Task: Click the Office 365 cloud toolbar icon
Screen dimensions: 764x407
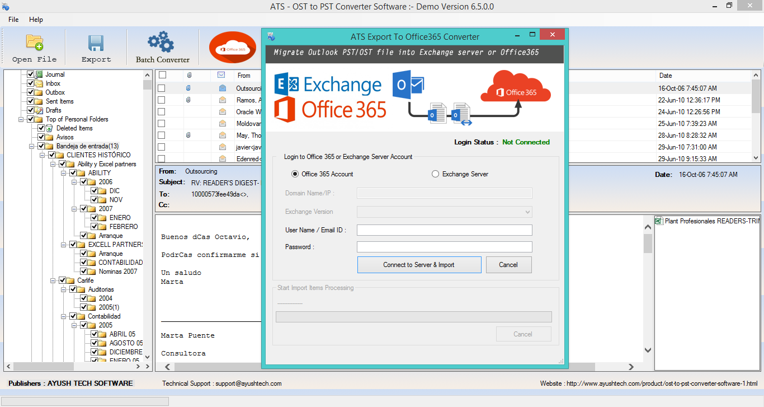Action: pyautogui.click(x=232, y=46)
